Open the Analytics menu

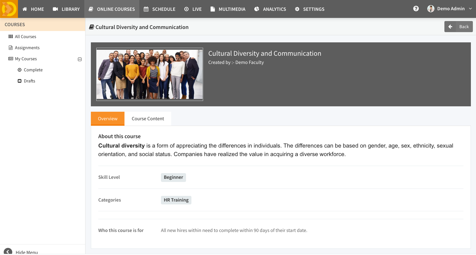[270, 9]
